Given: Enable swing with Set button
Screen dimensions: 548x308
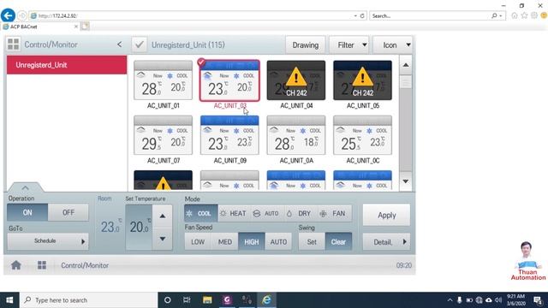Looking at the screenshot, I should tap(312, 241).
